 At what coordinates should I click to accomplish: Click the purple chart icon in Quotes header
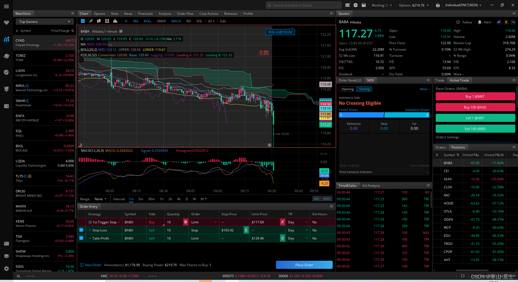click(499, 22)
